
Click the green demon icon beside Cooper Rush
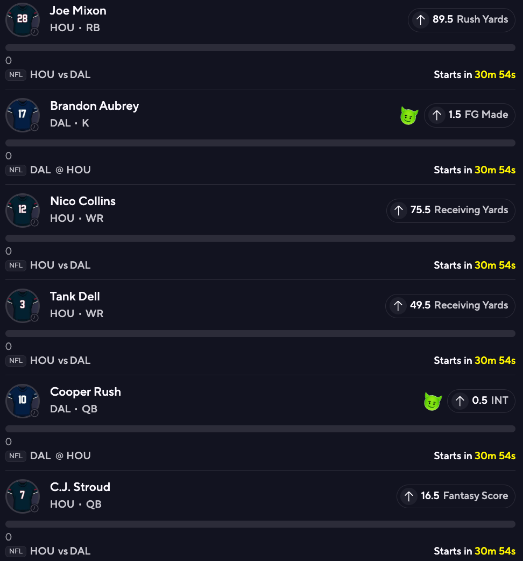point(433,401)
